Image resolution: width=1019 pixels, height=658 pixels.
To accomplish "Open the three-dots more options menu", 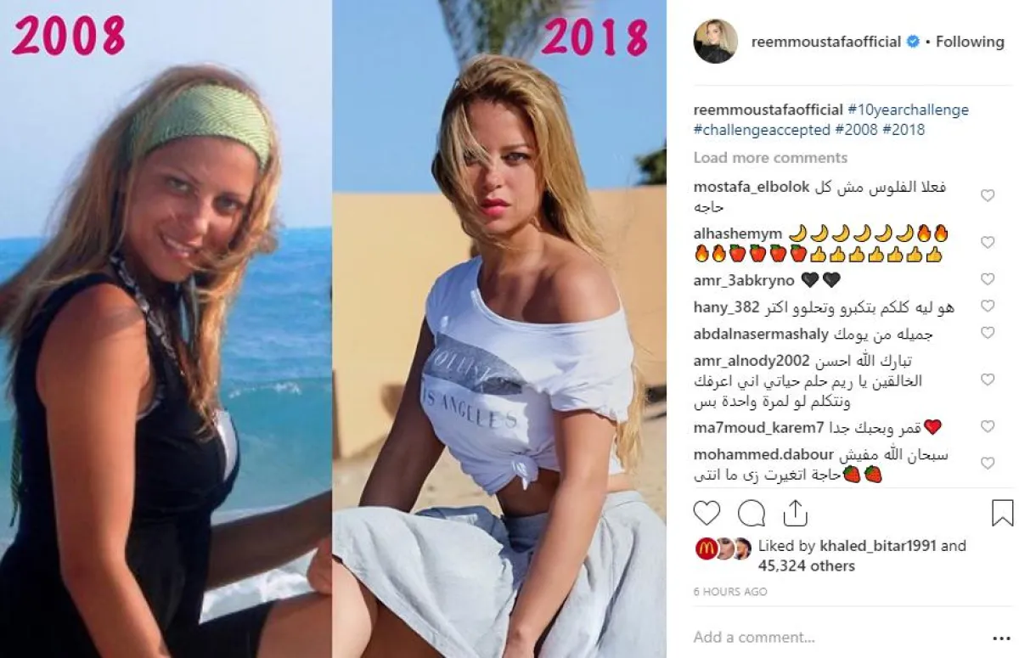I will [1002, 637].
